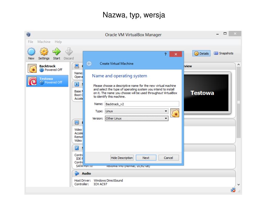Click the Hide Description button
268x201 pixels.
click(x=122, y=158)
